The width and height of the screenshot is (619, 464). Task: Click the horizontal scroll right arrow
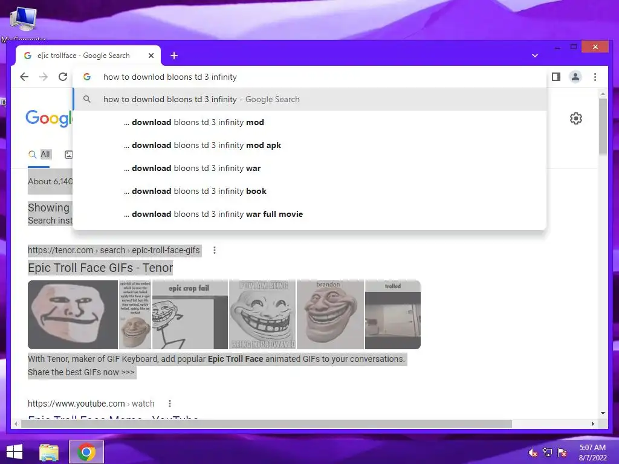pyautogui.click(x=592, y=424)
